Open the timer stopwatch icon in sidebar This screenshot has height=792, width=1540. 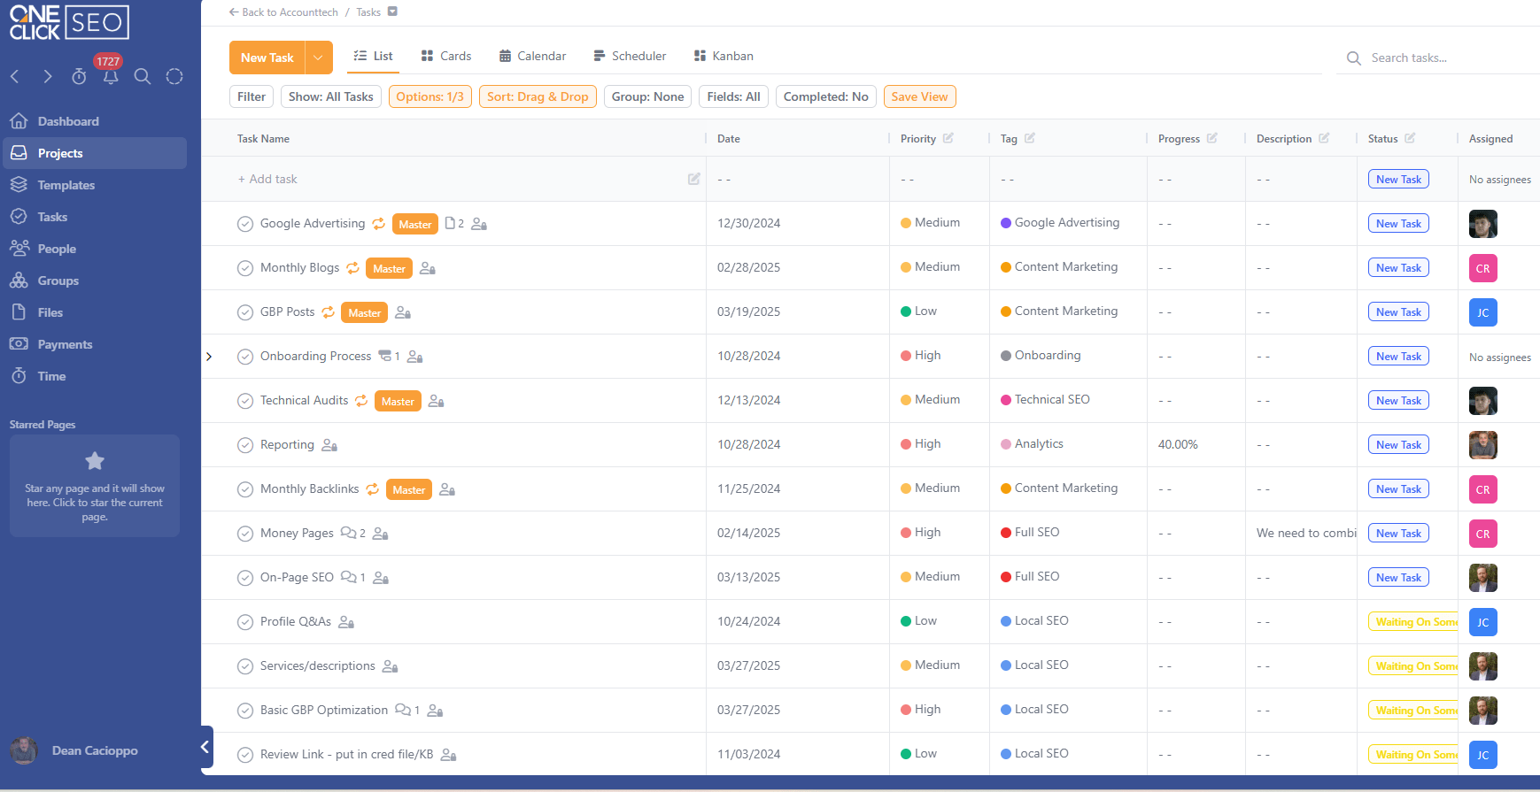[x=79, y=77]
